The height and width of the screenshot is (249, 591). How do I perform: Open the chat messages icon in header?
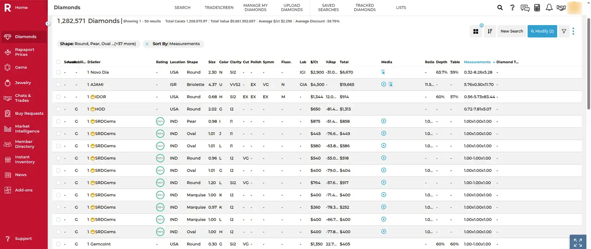(x=525, y=8)
